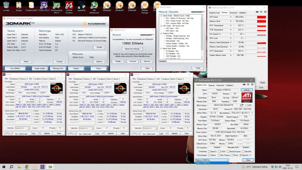Image resolution: width=302 pixels, height=170 pixels.
Task: Toggle the OpenCL checkbox
Action: [x=209, y=151]
